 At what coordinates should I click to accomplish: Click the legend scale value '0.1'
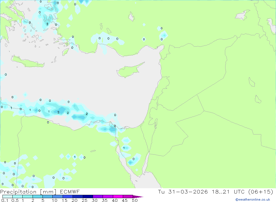[5, 200]
